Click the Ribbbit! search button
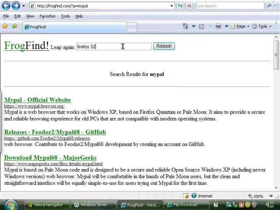The width and height of the screenshot is (280, 210). (164, 46)
